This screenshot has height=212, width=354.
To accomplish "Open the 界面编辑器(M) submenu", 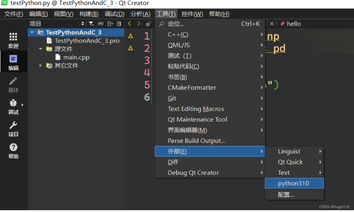I will pos(210,130).
